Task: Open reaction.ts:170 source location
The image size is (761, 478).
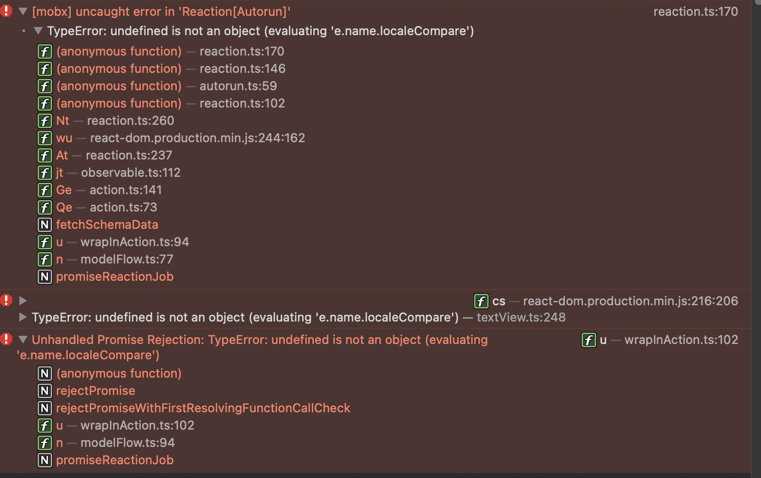Action: (696, 11)
